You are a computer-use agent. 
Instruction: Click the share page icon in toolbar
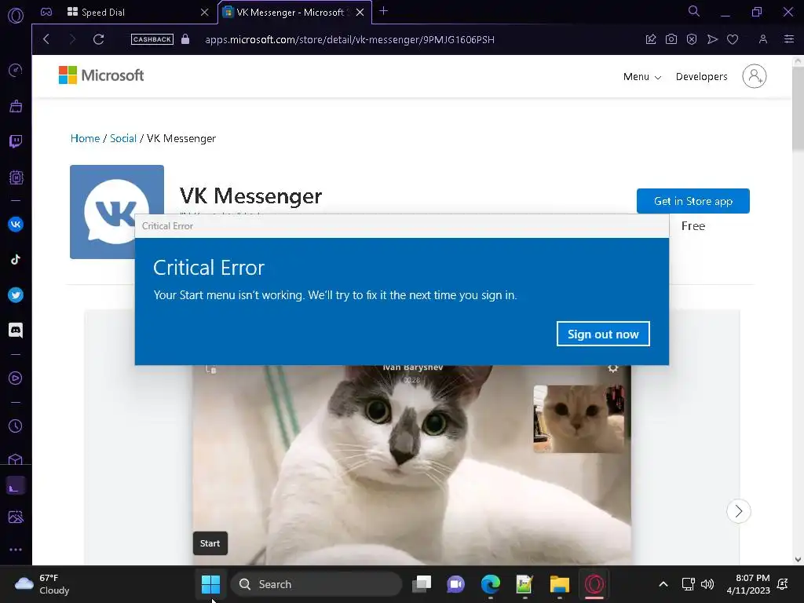pyautogui.click(x=651, y=39)
